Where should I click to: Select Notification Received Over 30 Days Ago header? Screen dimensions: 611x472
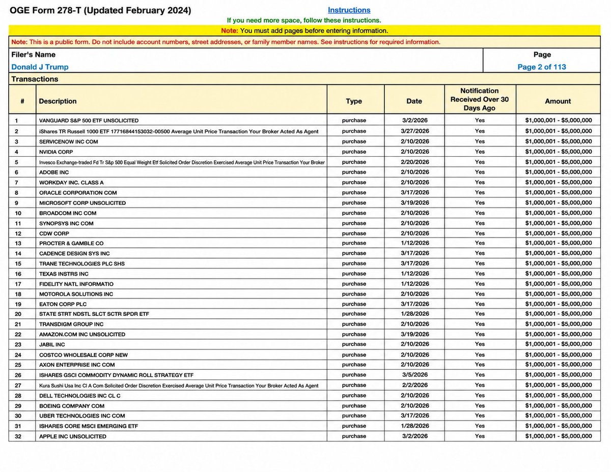click(x=480, y=99)
